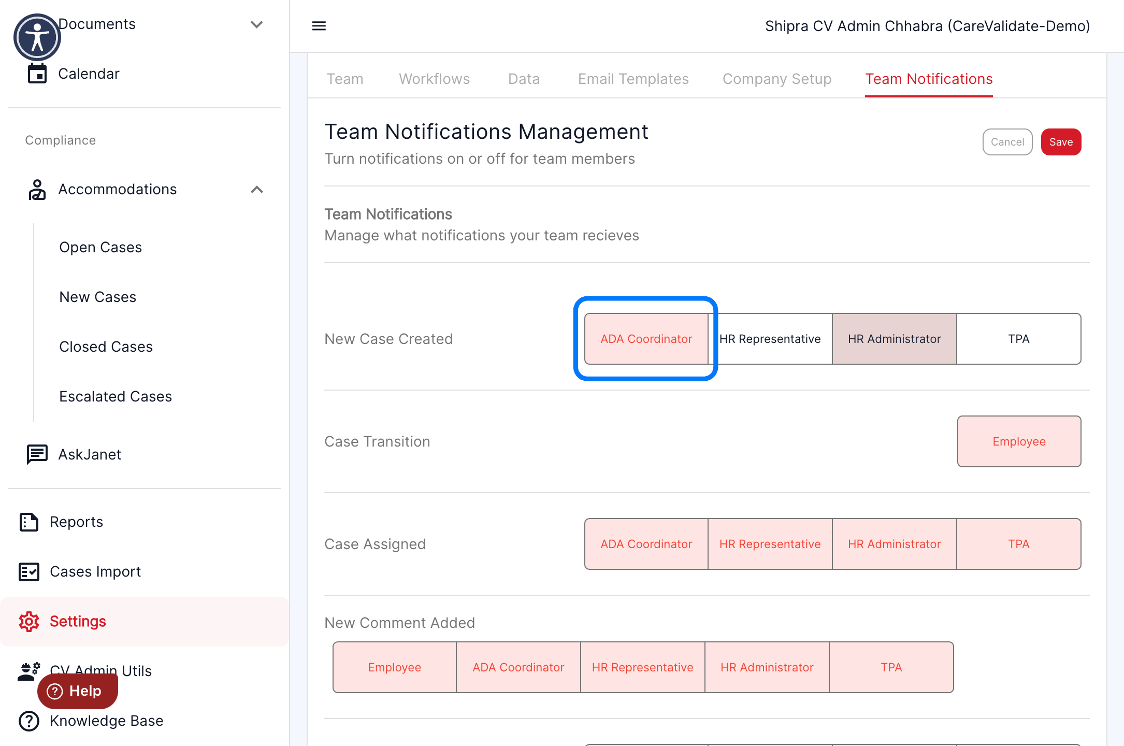The height and width of the screenshot is (746, 1124).
Task: Open the Help button
Action: pos(78,691)
